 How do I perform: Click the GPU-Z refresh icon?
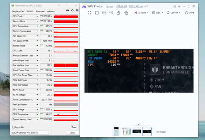coord(72,11)
